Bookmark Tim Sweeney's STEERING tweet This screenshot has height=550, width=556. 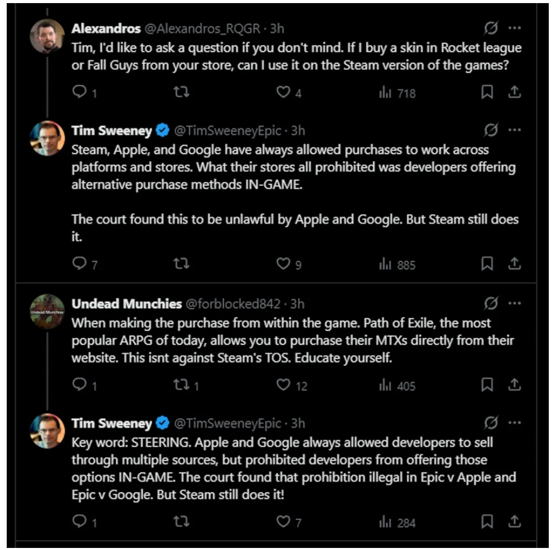(x=487, y=522)
